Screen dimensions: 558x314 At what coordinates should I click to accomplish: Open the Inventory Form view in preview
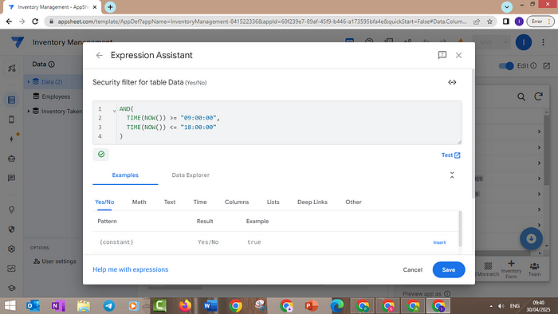pyautogui.click(x=512, y=269)
